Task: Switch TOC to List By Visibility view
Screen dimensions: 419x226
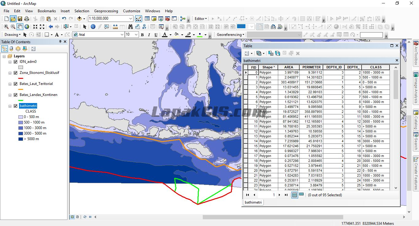Action: tap(18, 49)
